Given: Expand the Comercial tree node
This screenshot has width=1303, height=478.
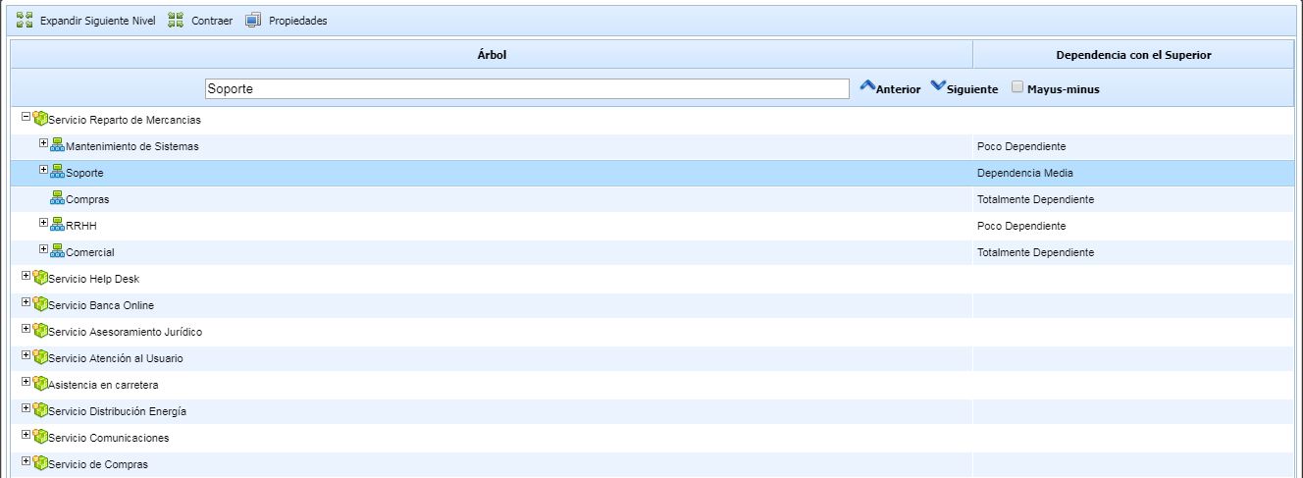Looking at the screenshot, I should [x=43, y=250].
